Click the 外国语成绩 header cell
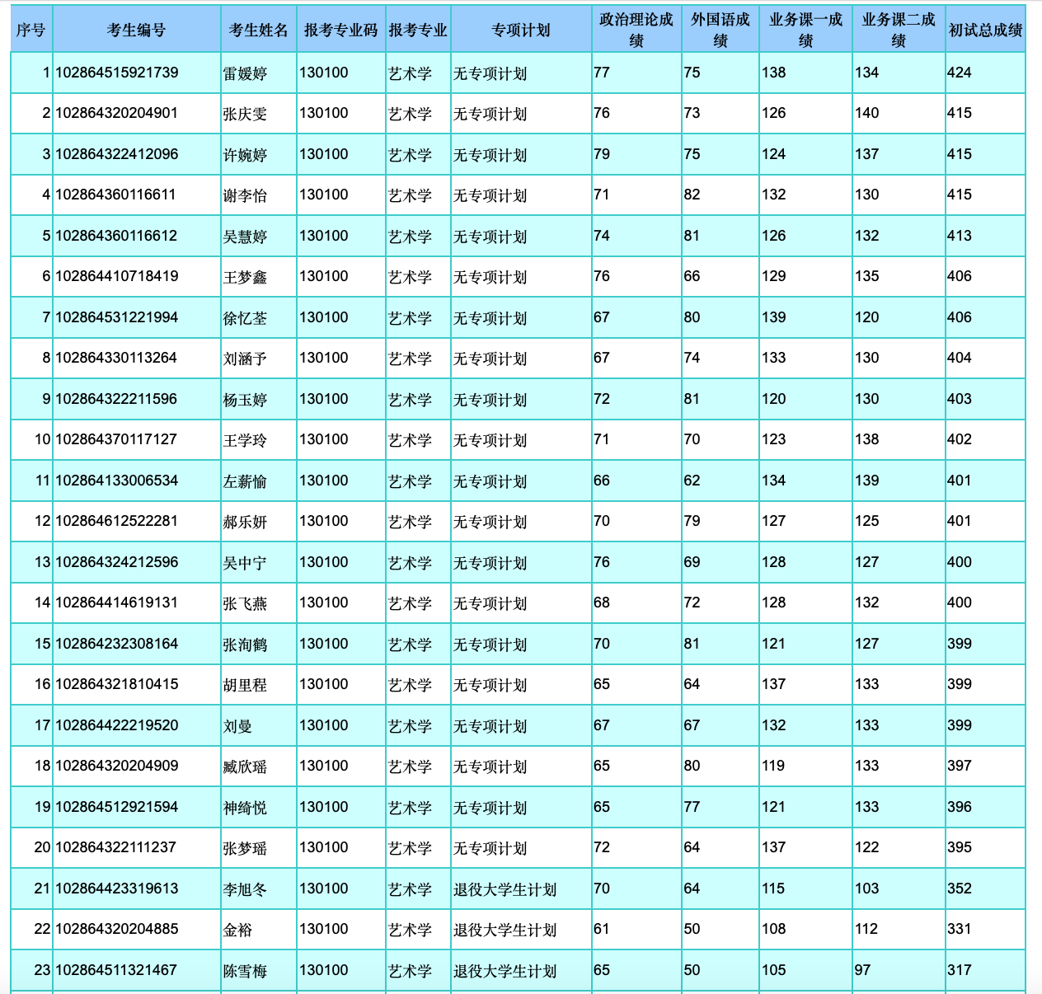 pos(720,30)
